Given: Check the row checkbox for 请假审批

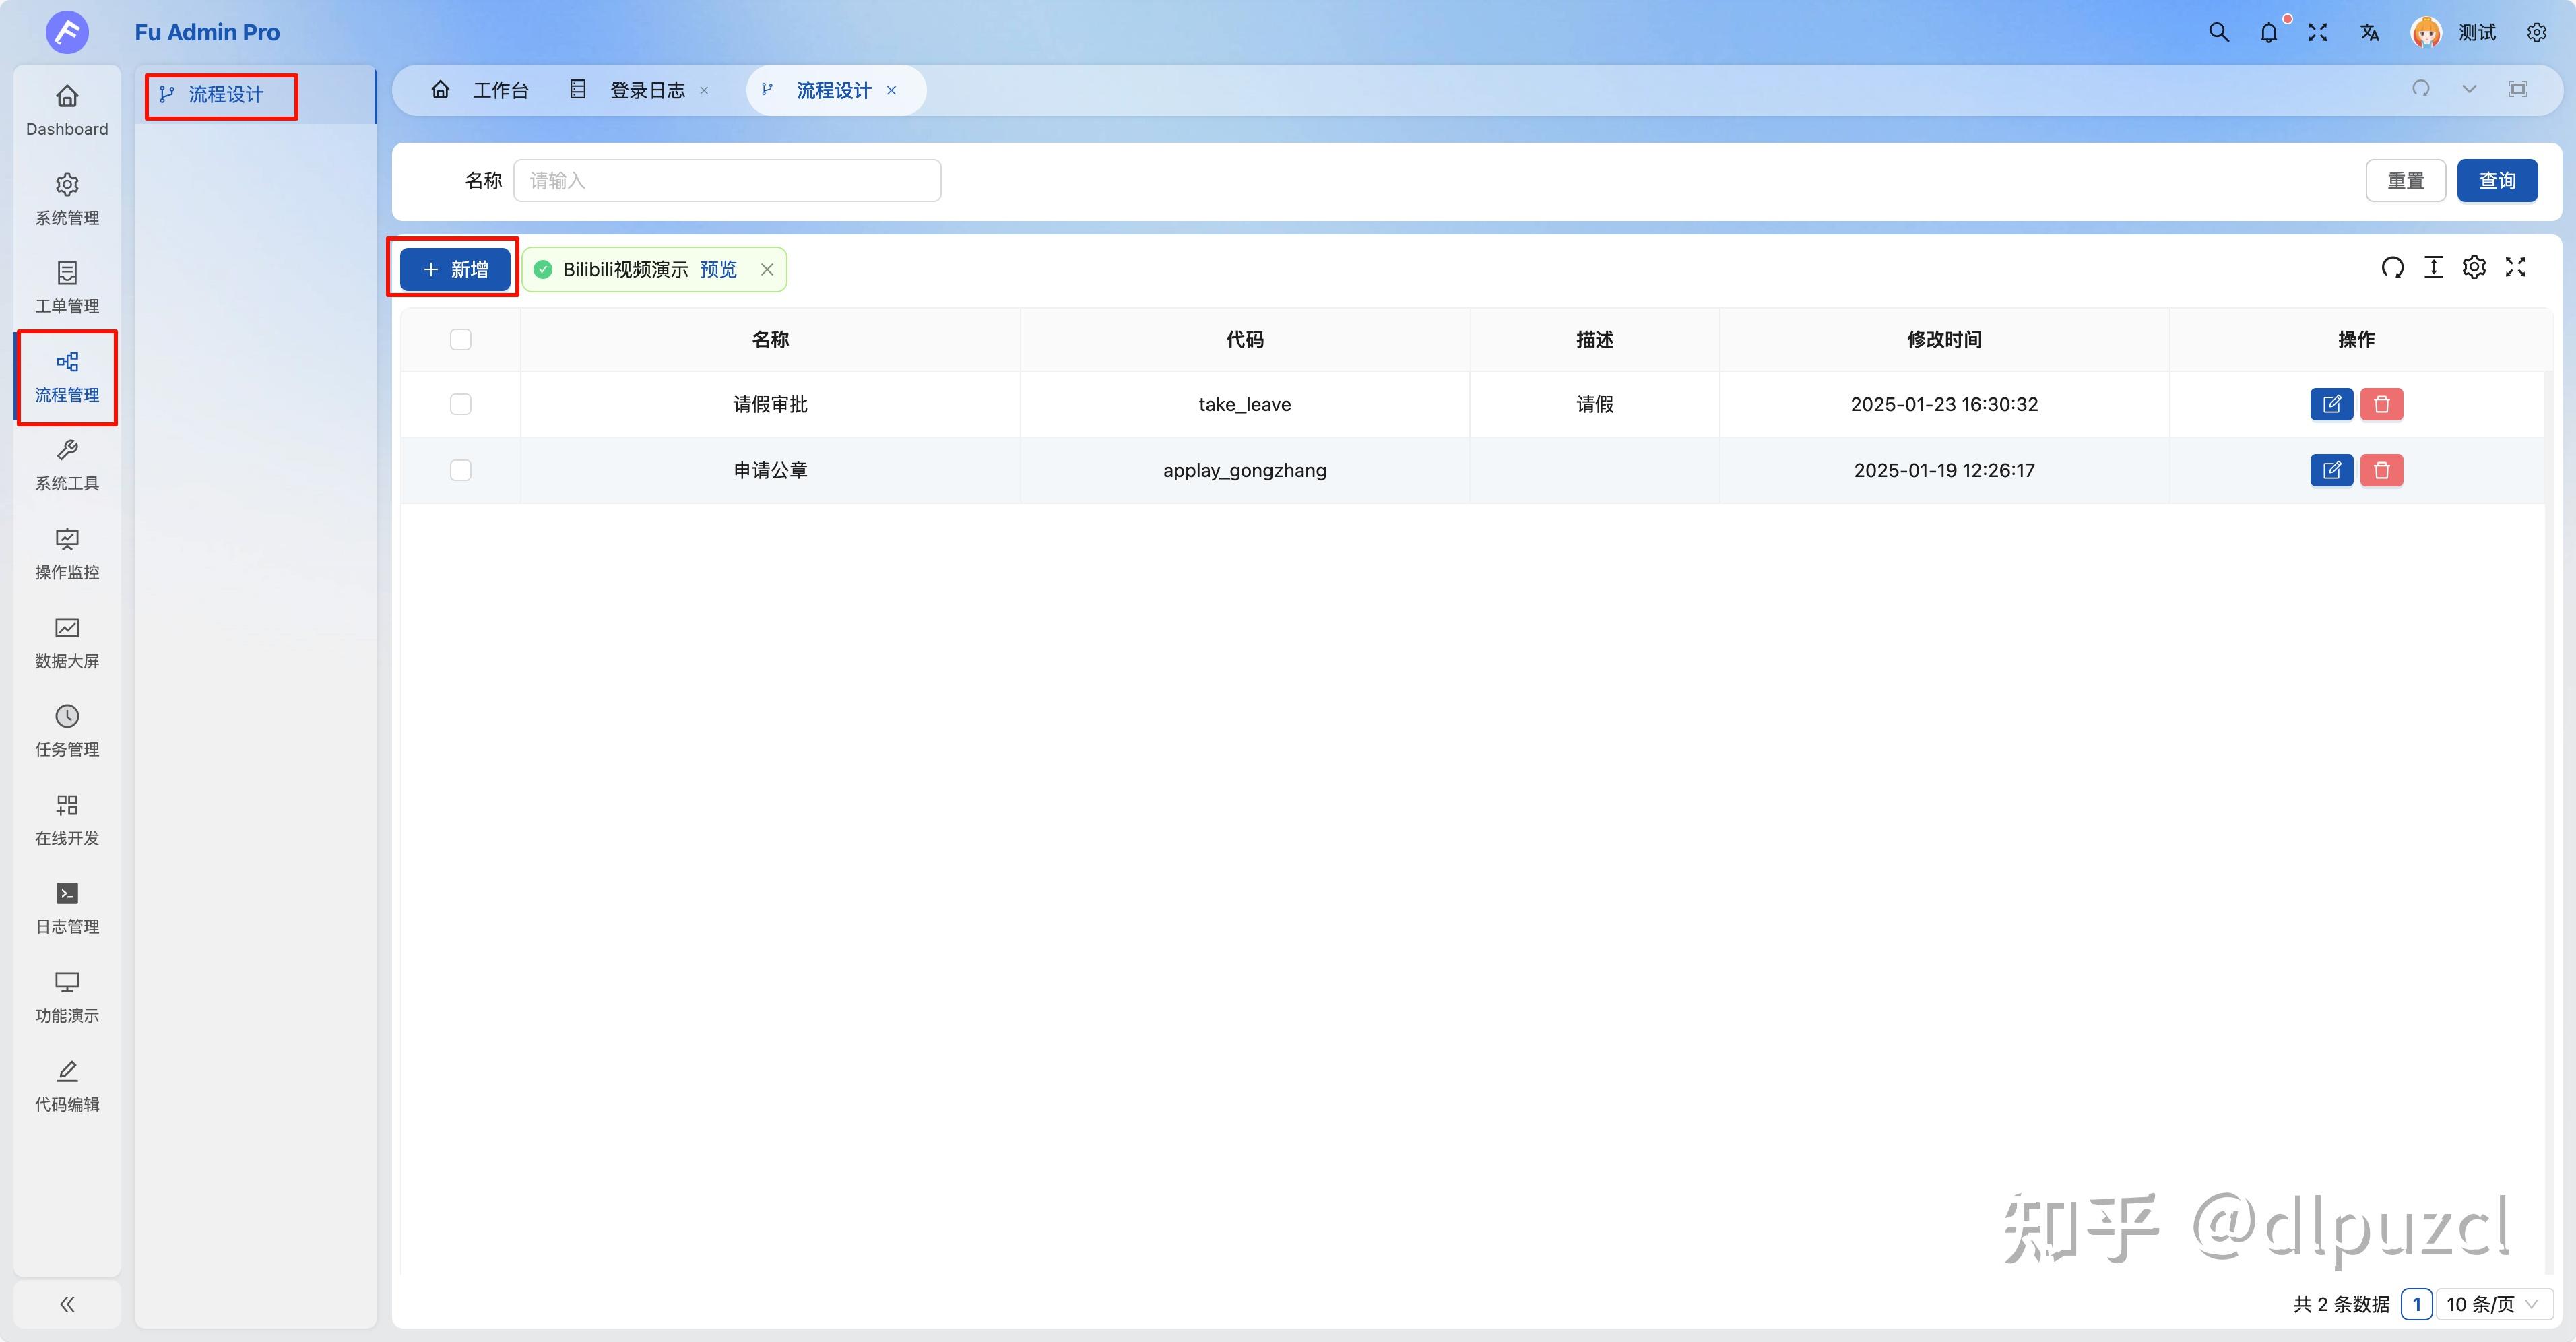Looking at the screenshot, I should pos(461,404).
